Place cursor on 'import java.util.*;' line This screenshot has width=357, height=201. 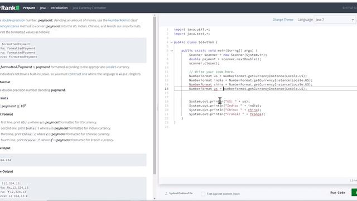click(x=192, y=30)
